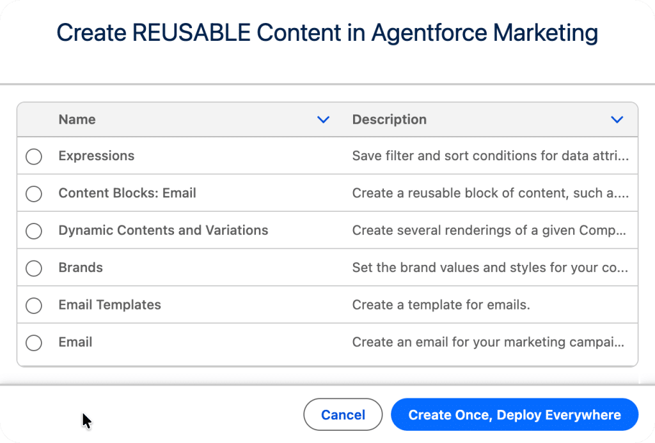Click the Name column header
655x443 pixels.
pos(77,119)
